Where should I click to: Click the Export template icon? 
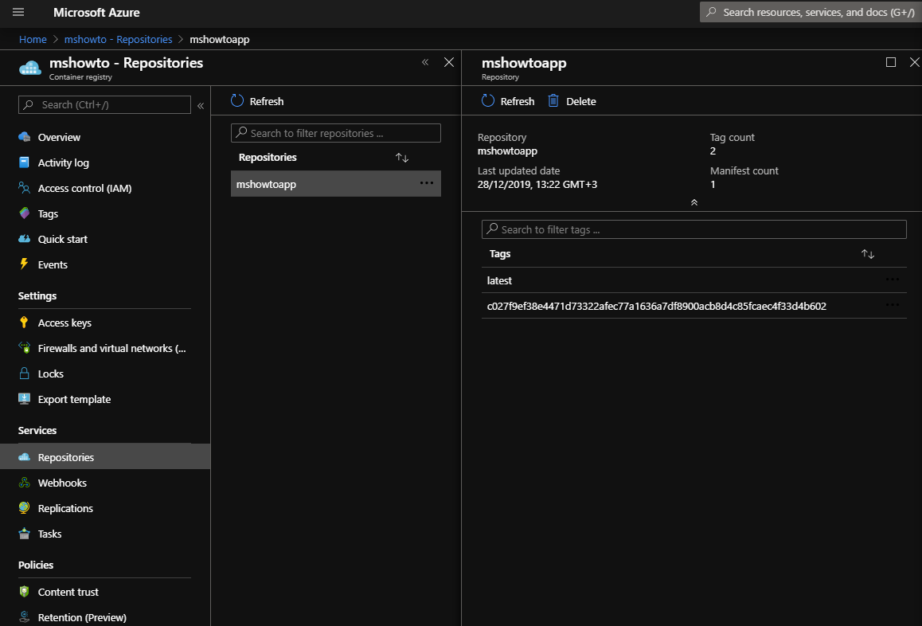pyautogui.click(x=24, y=398)
